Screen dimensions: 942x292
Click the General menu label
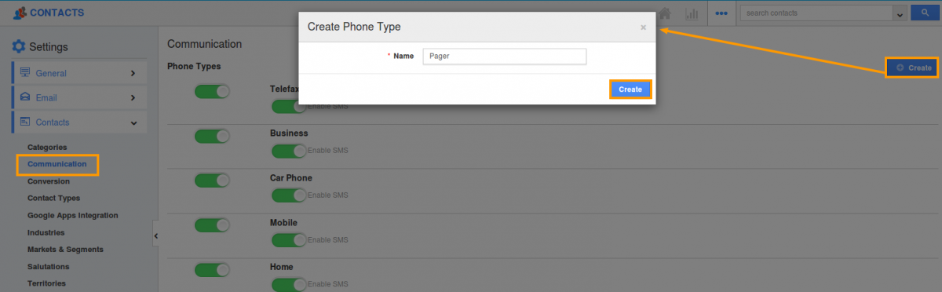pos(51,73)
